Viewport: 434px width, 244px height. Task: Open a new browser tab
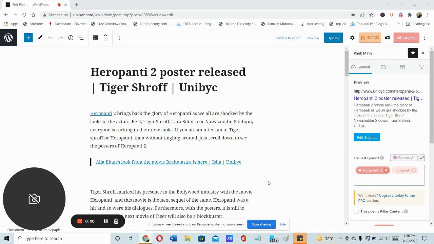click(x=76, y=5)
